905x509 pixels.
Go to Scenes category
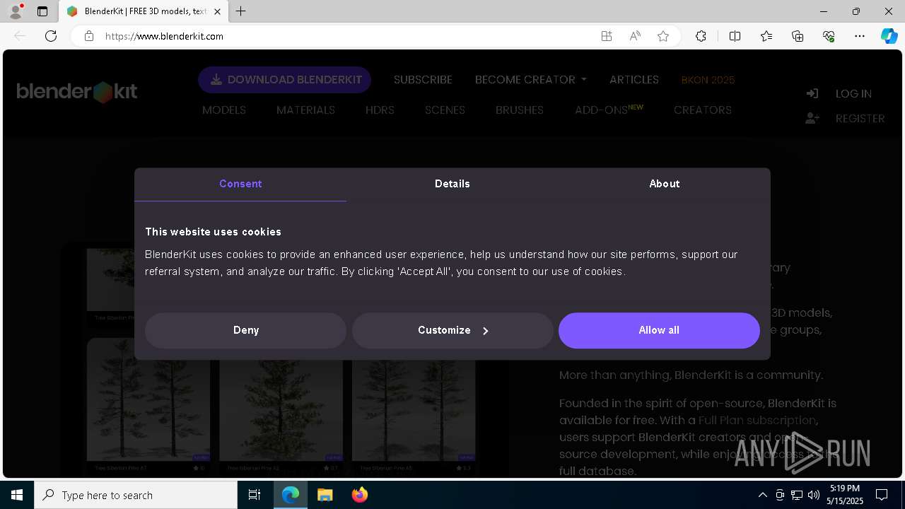tap(445, 110)
